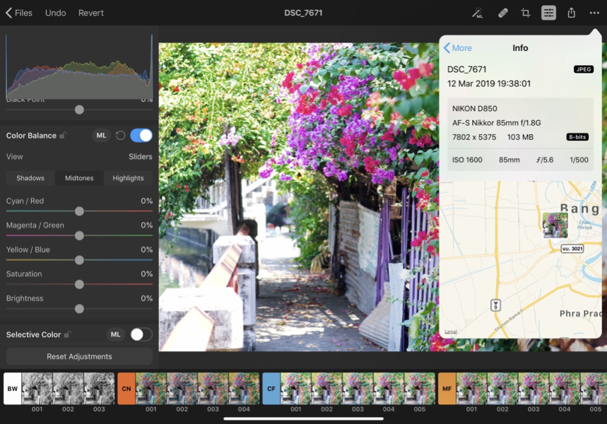This screenshot has width=607, height=424.
Task: Apply CN preset 002
Action: click(182, 389)
